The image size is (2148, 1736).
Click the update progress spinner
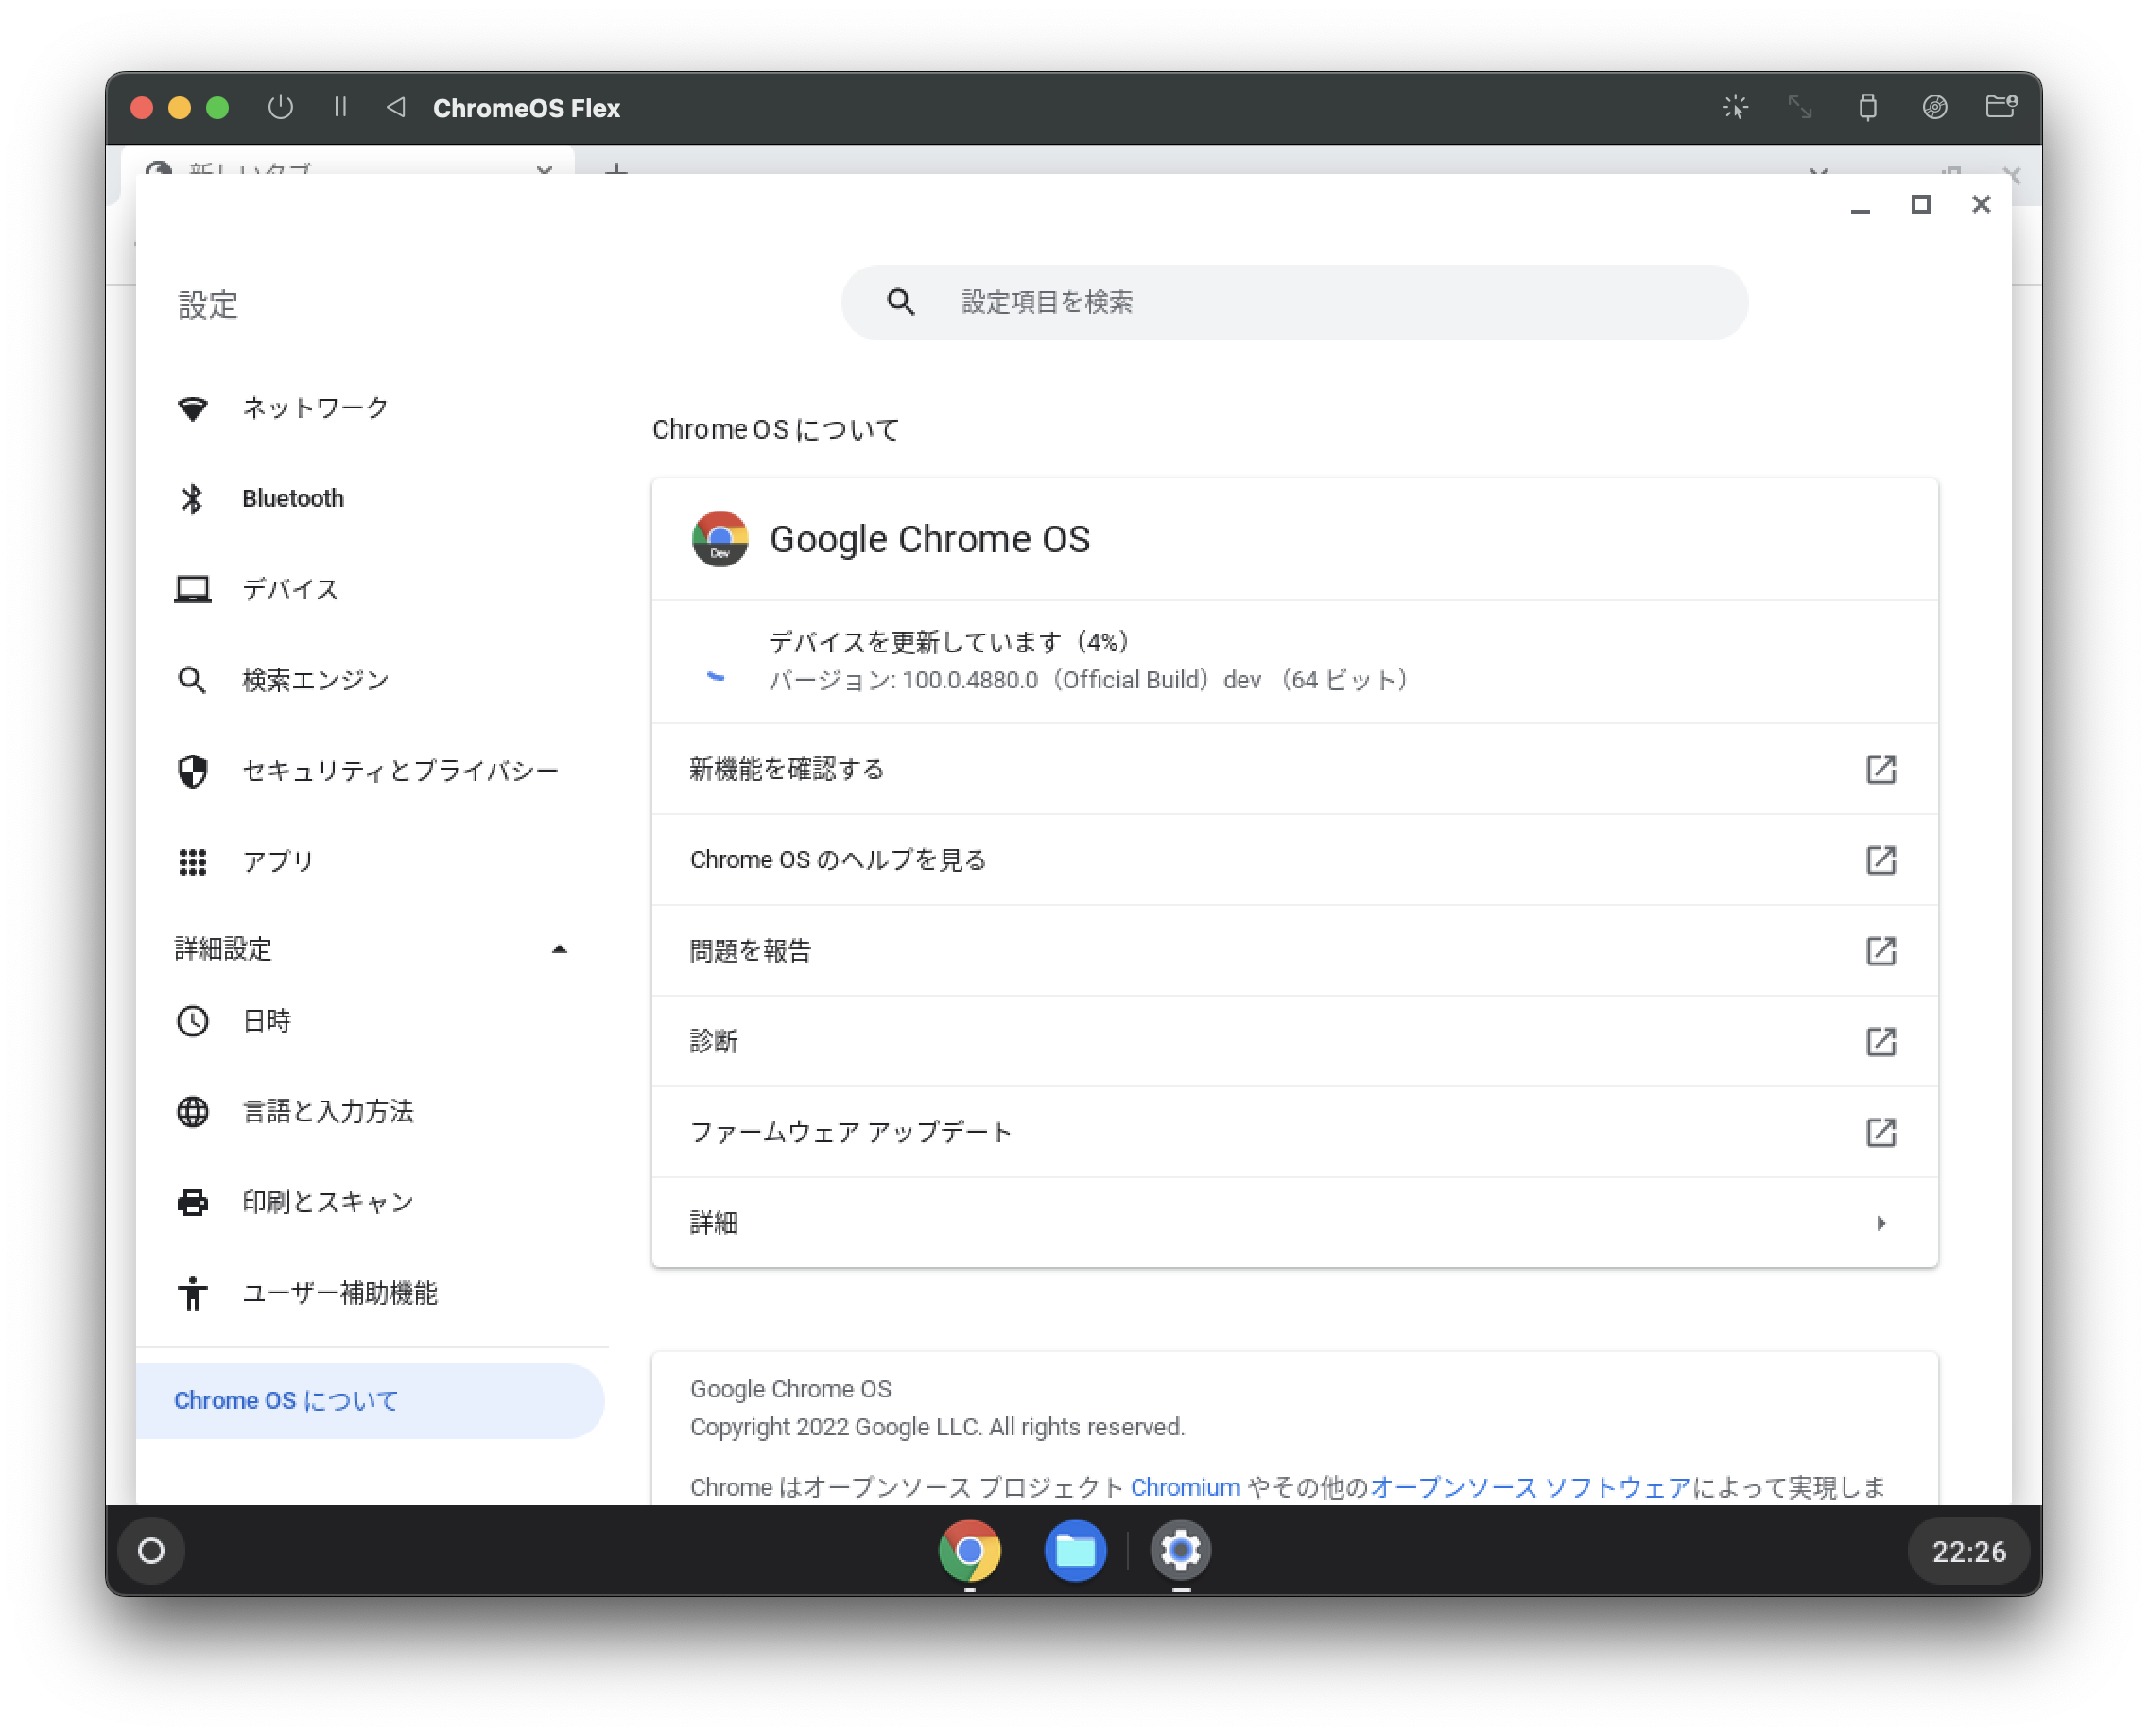[716, 677]
